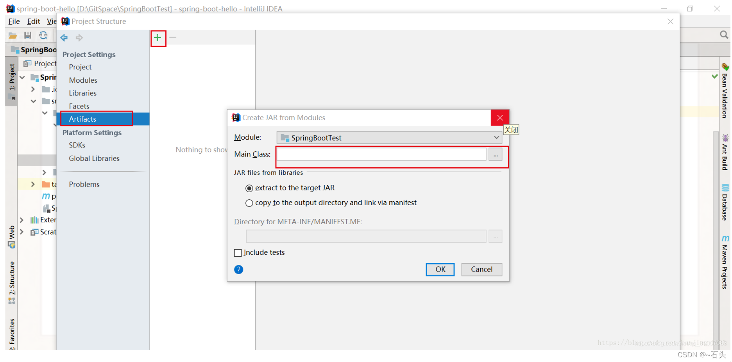
Task: Open the Ant Build side panel
Action: pos(725,153)
